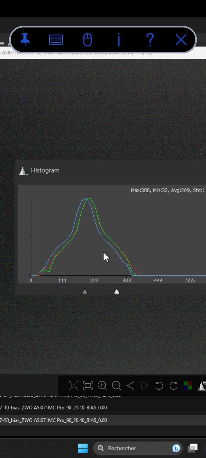Open Task View on the taskbar
206x458 pixels.
(193, 448)
